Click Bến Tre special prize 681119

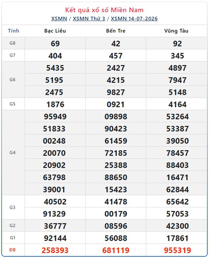pyautogui.click(x=116, y=250)
